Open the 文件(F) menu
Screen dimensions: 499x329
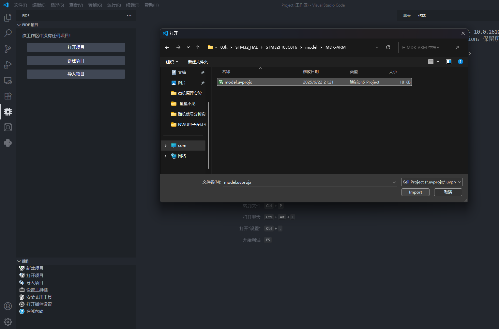coord(21,5)
